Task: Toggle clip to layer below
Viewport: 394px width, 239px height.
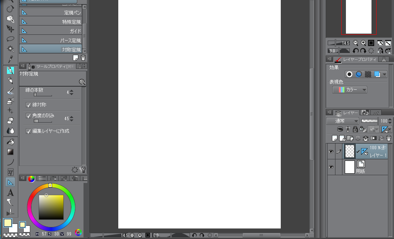Action: [340, 129]
